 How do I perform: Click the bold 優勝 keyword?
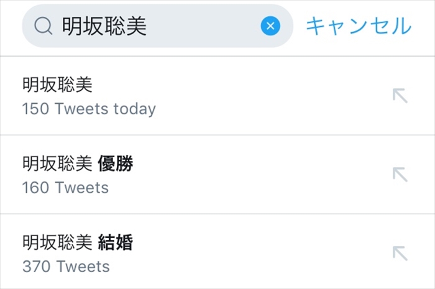tap(116, 164)
